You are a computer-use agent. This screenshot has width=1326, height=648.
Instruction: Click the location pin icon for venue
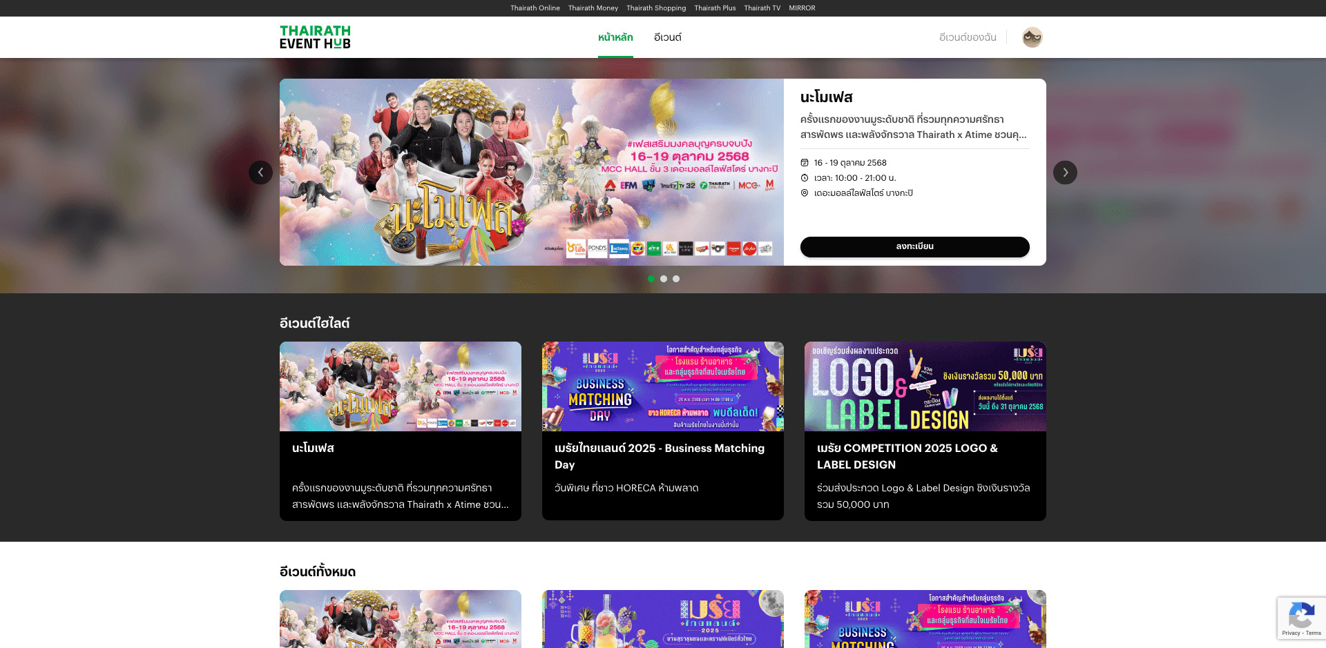tap(805, 193)
